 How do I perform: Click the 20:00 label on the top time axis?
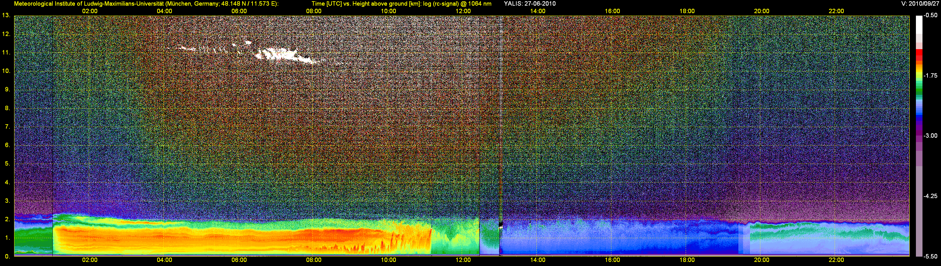[762, 11]
